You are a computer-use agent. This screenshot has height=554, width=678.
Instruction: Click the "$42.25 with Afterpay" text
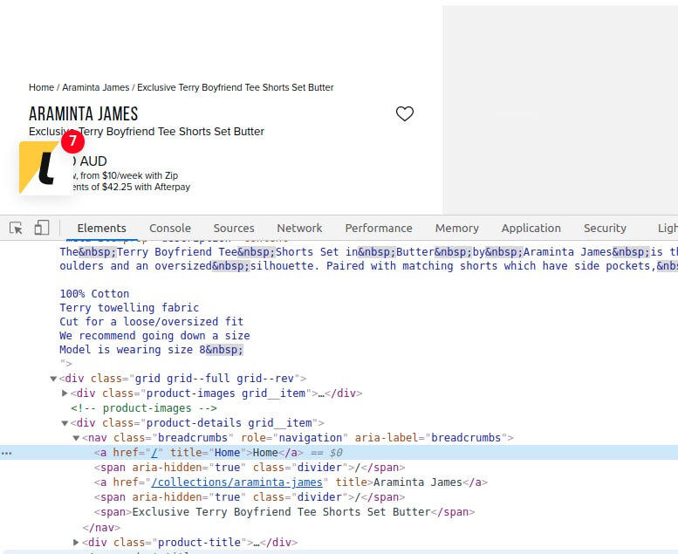[x=146, y=187]
